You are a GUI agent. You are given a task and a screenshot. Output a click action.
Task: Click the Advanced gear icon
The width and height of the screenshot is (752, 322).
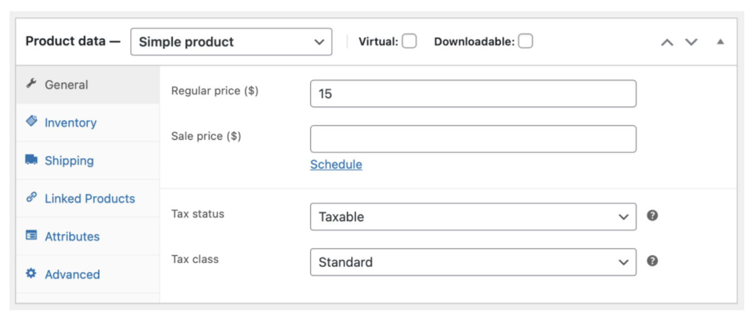31,274
